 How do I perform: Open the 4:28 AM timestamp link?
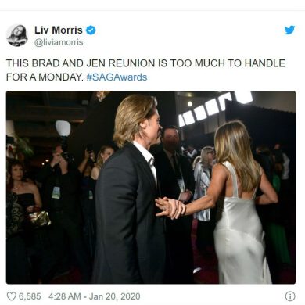click(64, 296)
